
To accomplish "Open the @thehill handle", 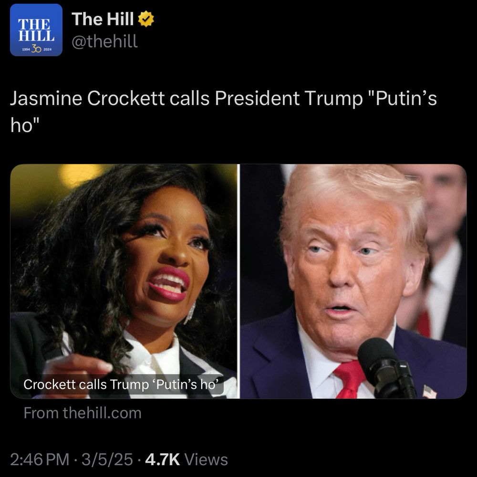I will (104, 41).
